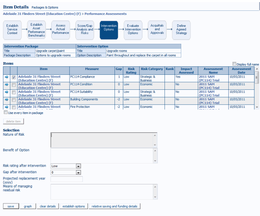Go to Score/Gap Analysis and Risks step
260x216 pixels.
pos(85,30)
